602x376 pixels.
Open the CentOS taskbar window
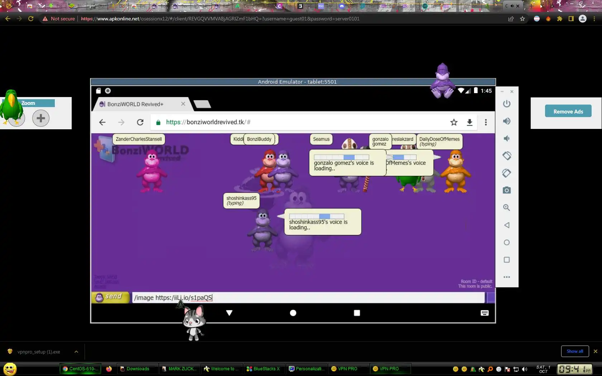[80, 369]
